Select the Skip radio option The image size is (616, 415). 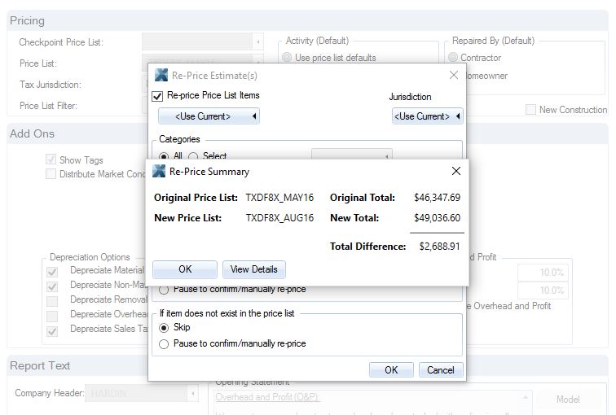tap(165, 328)
